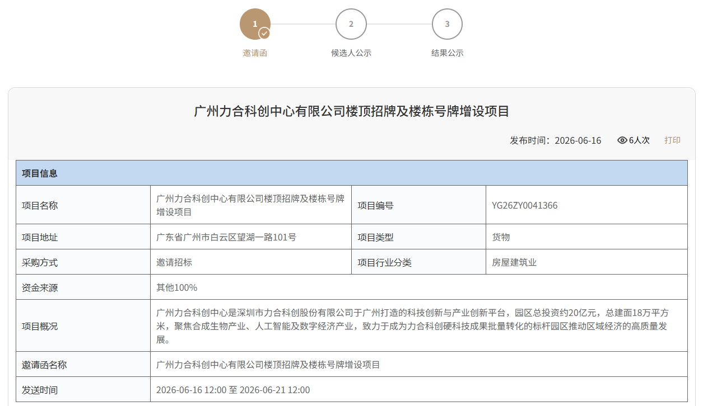Viewport: 703px width, 406px height.
Task: Go to step 3 circle 结果公示
Action: coord(447,24)
